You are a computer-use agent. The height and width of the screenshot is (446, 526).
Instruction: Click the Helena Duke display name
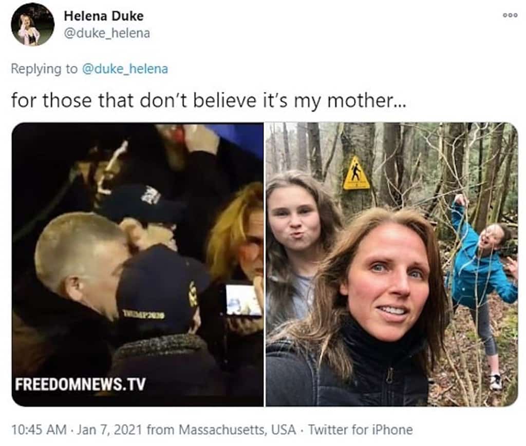[x=104, y=16]
